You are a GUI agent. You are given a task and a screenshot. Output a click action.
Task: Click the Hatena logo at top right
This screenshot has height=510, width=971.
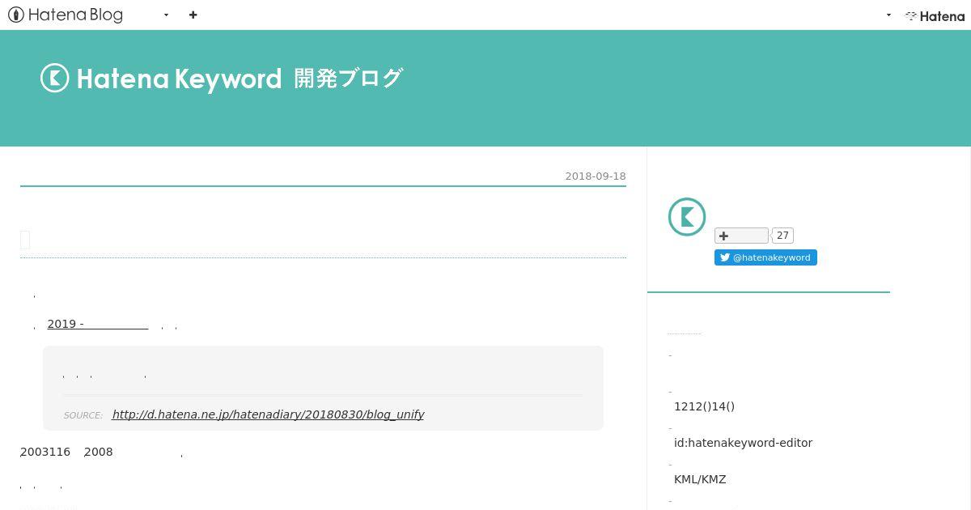[935, 15]
